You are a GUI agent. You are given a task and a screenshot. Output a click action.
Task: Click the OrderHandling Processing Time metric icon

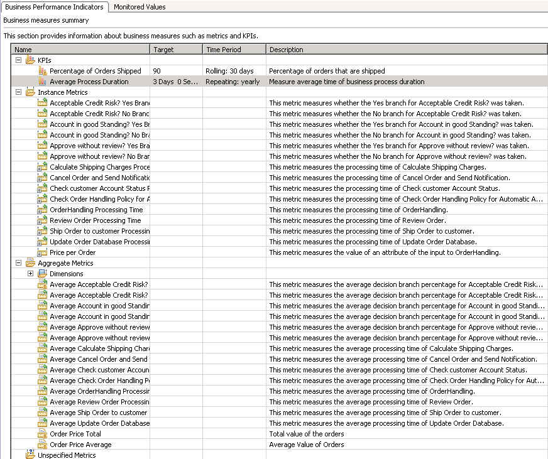tap(42, 210)
